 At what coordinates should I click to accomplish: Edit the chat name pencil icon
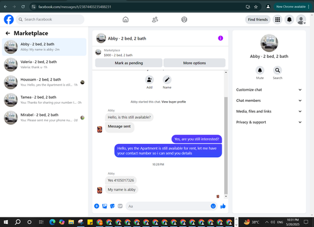pyautogui.click(x=167, y=80)
